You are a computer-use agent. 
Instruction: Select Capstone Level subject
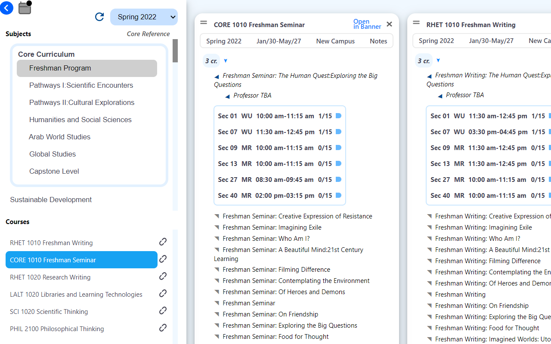87,171
